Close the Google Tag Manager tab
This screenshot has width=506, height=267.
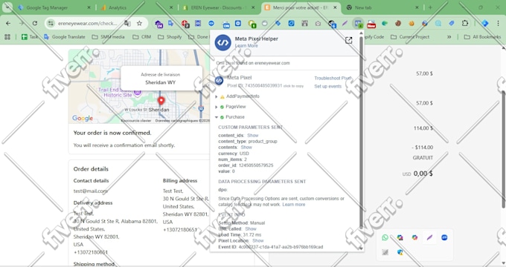89,7
